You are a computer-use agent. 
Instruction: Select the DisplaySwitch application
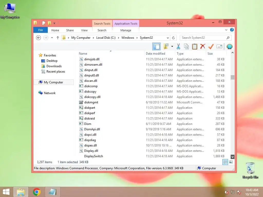tap(93, 156)
